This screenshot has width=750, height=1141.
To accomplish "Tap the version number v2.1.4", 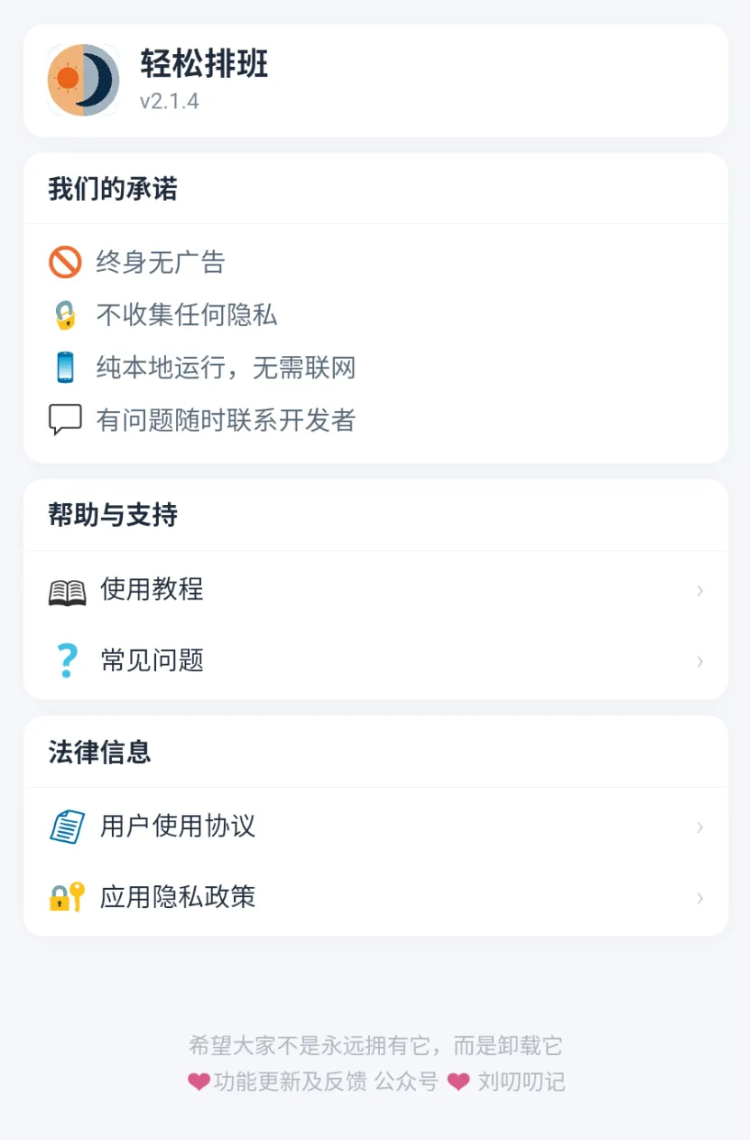I will [169, 101].
